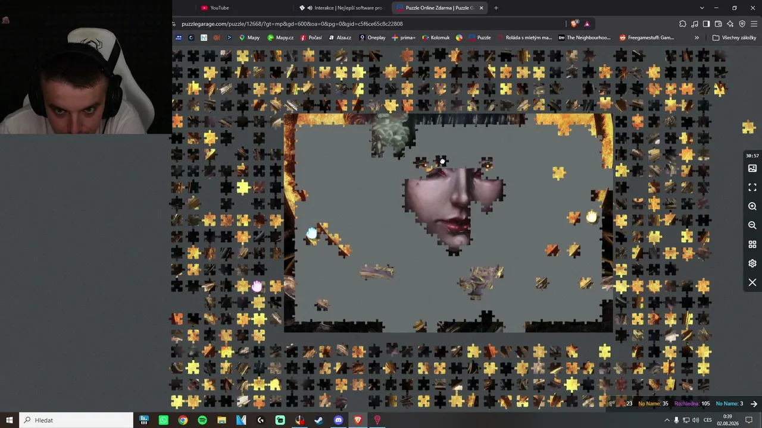This screenshot has height=428, width=762.
Task: Open the browser main menu
Action: click(754, 24)
